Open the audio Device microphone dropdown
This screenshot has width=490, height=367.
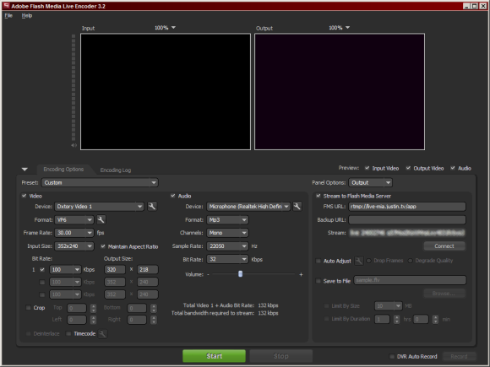click(x=248, y=207)
